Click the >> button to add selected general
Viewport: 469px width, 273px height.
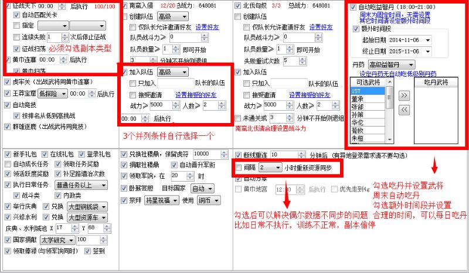pos(404,95)
